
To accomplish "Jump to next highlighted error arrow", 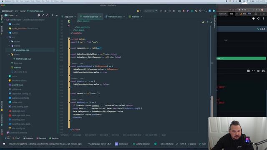I will (211, 22).
